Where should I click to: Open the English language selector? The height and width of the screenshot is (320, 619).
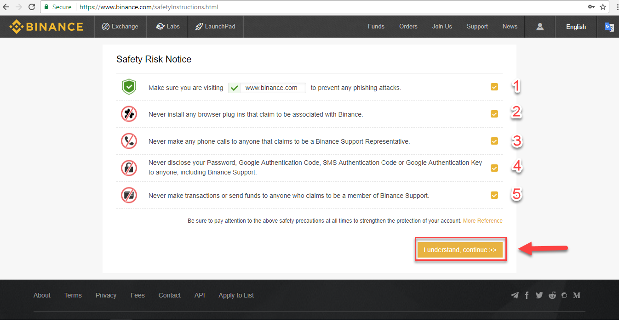point(576,27)
